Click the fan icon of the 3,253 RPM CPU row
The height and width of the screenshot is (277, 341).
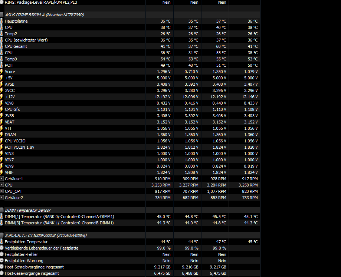coord(2,185)
